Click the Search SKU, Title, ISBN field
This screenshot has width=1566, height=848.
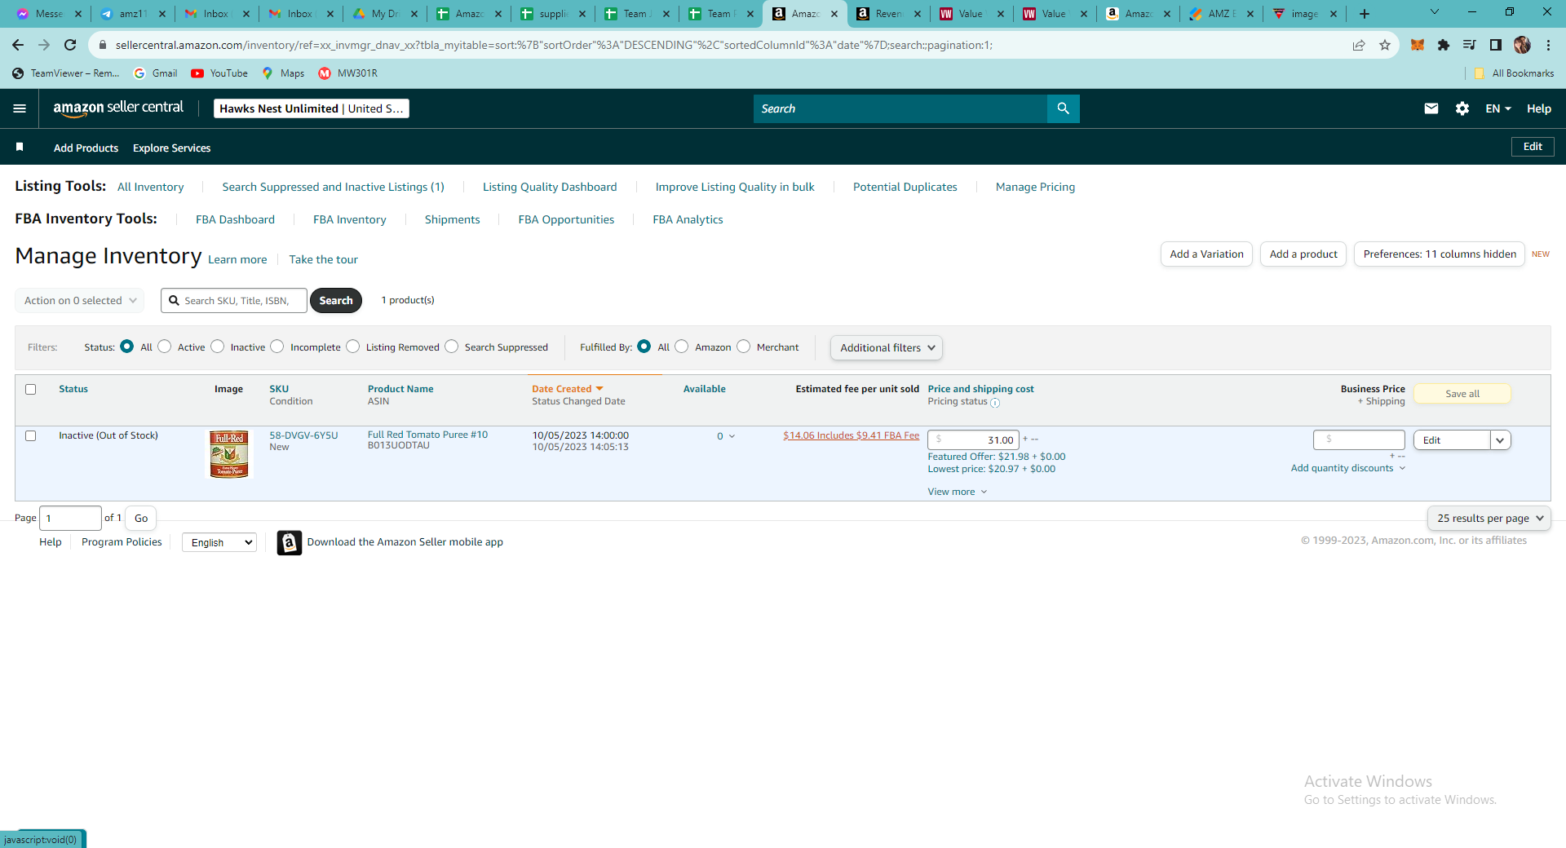pos(234,300)
